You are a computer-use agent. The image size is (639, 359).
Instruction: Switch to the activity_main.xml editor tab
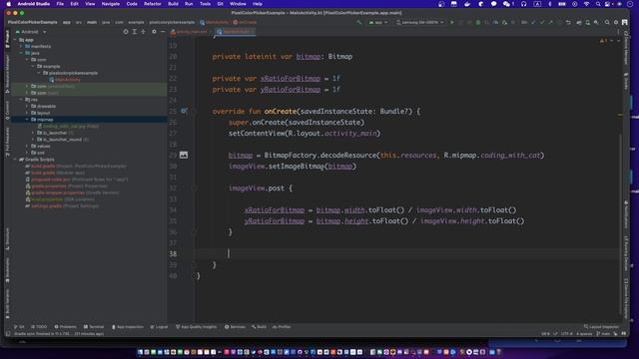point(189,32)
